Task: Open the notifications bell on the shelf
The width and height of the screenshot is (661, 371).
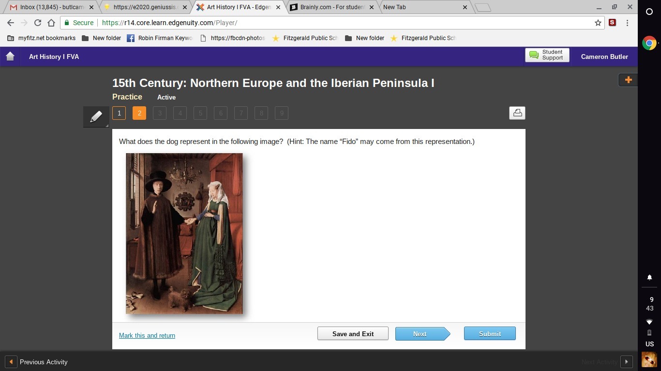Action: pos(649,277)
